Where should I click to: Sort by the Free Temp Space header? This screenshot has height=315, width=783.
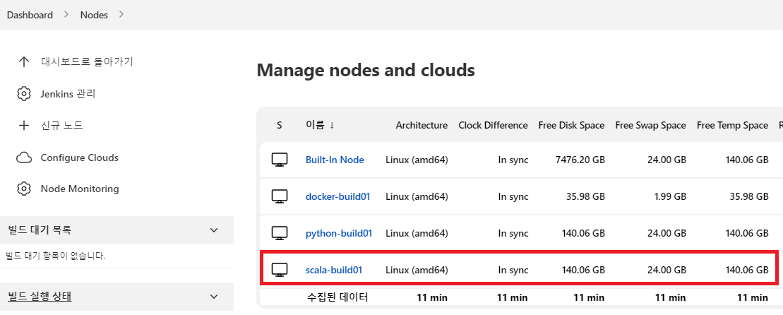pyautogui.click(x=732, y=125)
